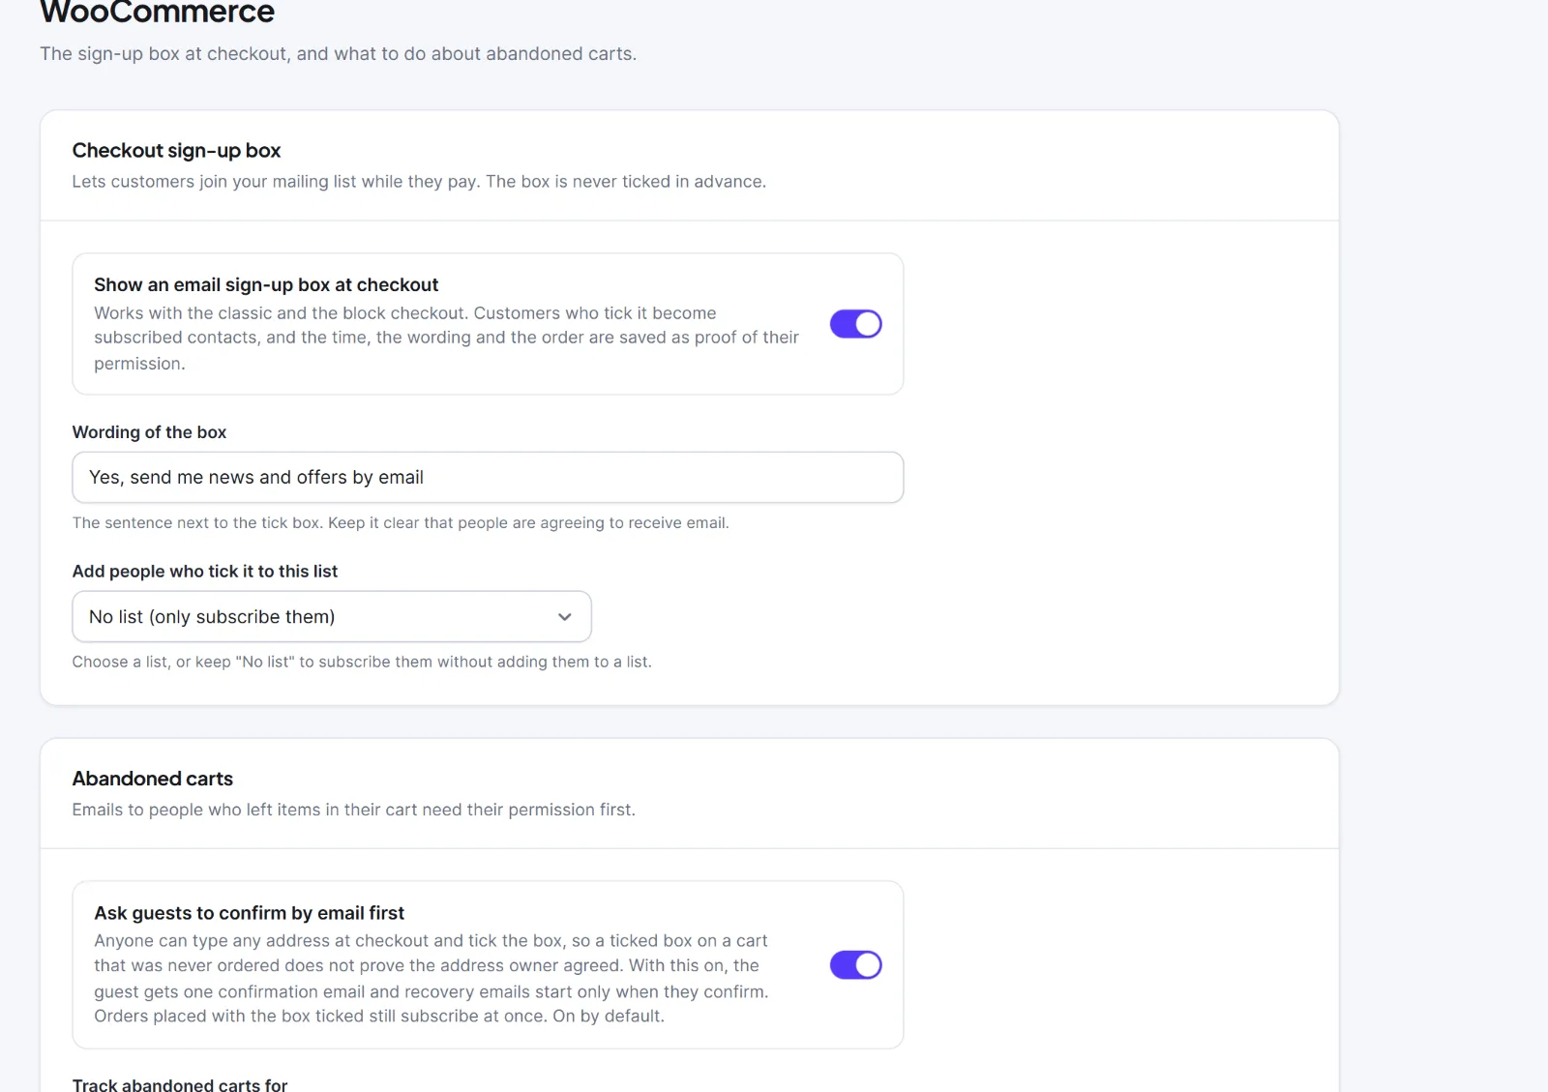Screen dimensions: 1548x1092
Task: Select the "Checkout sign-up box" heading
Action: (176, 150)
